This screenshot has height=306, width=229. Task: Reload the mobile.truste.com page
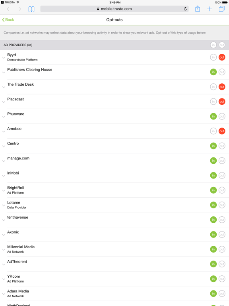(x=185, y=9)
